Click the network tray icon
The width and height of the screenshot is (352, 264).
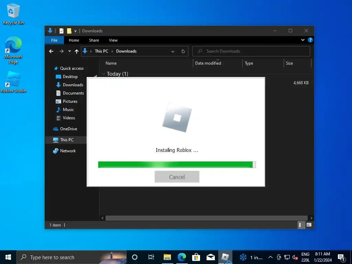click(x=287, y=257)
